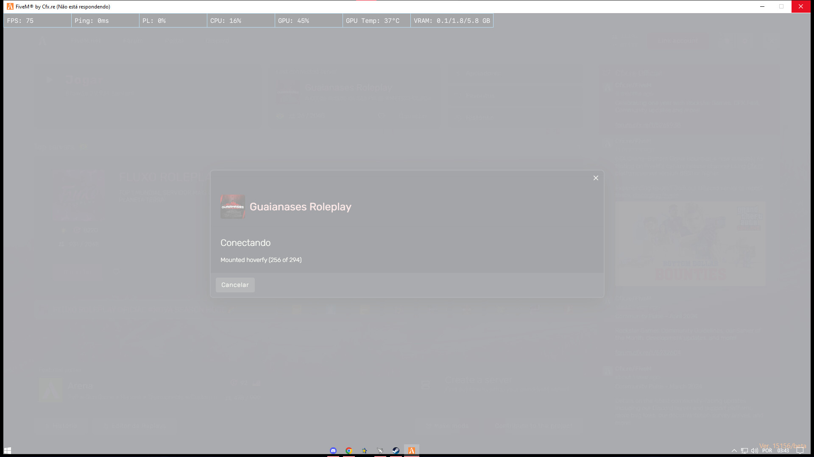
Task: Open the Windows Start menu
Action: 8,451
